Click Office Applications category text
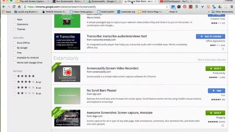This screenshot has height=132, width=235. coord(216,41)
